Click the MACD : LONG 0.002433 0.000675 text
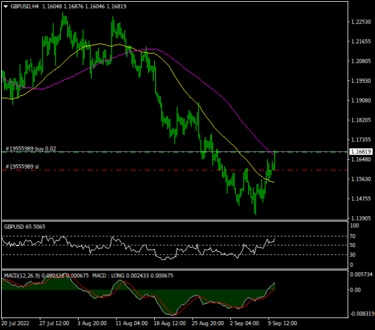375x330 pixels. (x=133, y=276)
